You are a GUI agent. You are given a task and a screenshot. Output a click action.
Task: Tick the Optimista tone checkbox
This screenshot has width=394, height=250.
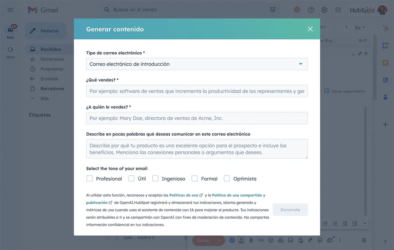[x=227, y=179]
